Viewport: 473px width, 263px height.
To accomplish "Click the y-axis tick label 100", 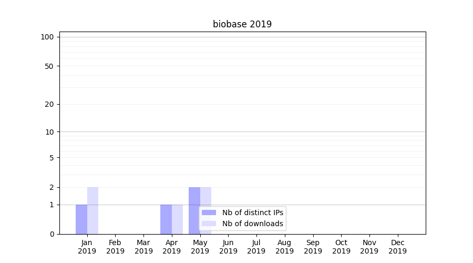I will [47, 37].
